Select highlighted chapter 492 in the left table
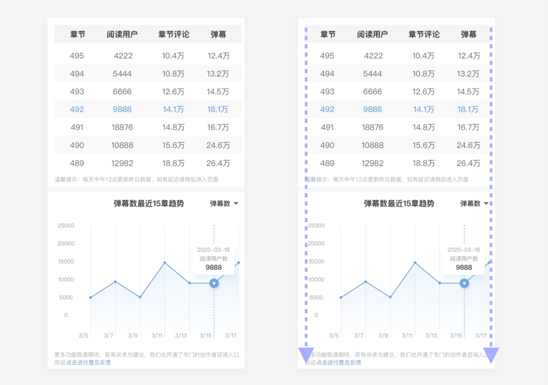548x385 pixels. (77, 110)
